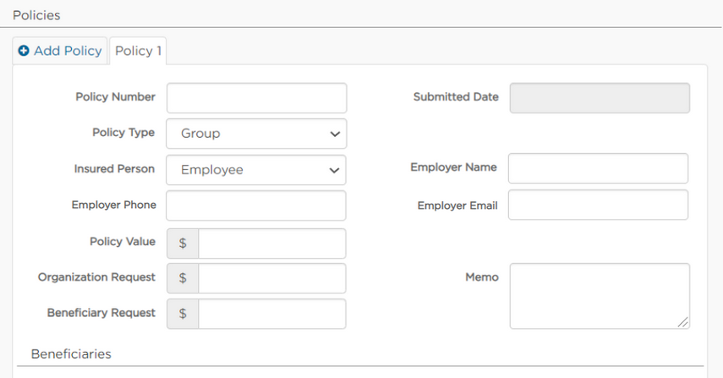Click the Beneficiary Request amount field
Viewport: 723px width, 378px height.
coord(272,314)
